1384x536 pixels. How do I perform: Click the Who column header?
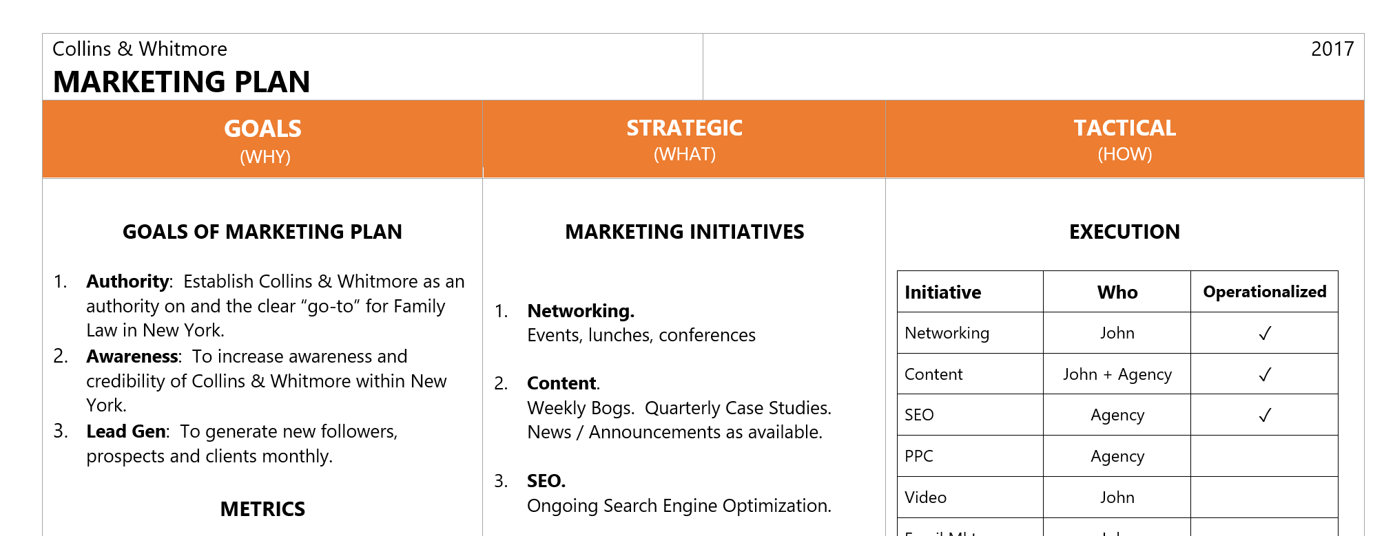(x=1117, y=292)
